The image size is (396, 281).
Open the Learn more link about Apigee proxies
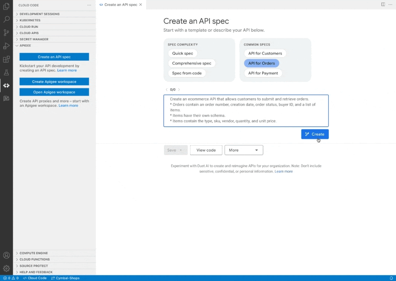coord(68,106)
